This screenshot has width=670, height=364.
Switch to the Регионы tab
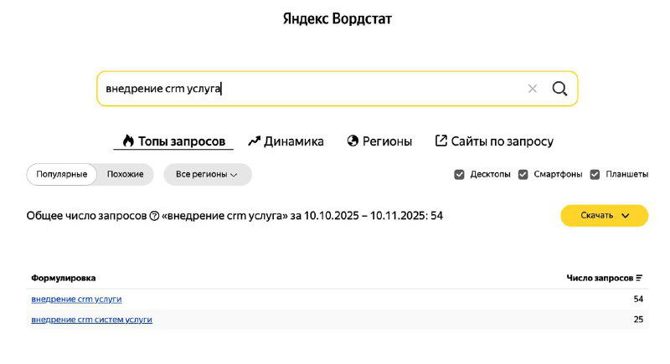click(x=379, y=141)
